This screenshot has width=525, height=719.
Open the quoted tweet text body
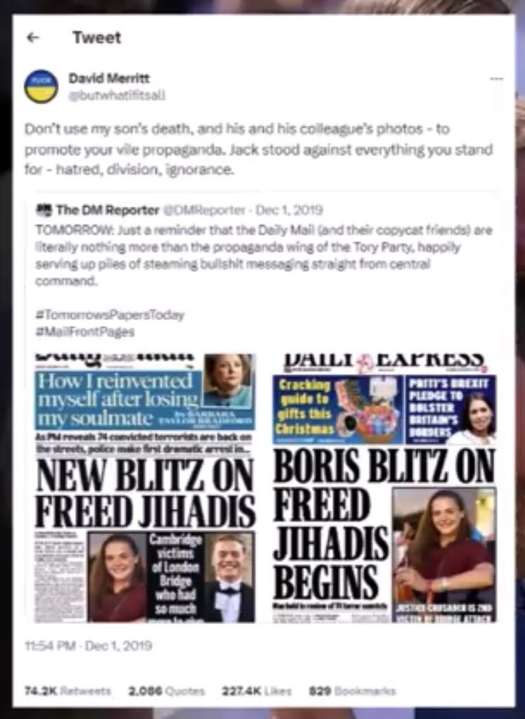coord(264,255)
